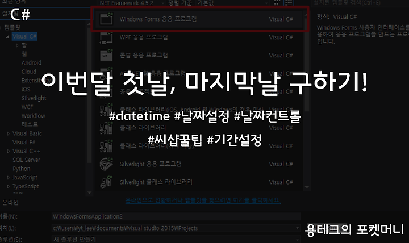Select the 테스트 category
Screen dimensions: 409x243
30,124
